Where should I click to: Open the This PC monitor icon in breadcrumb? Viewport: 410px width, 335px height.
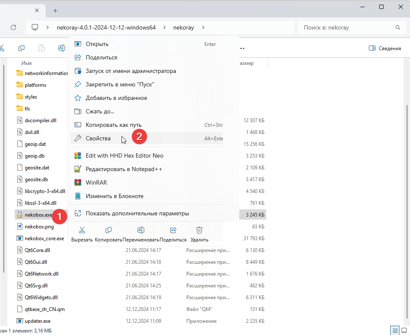tap(35, 27)
